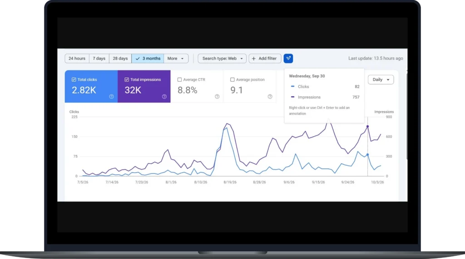Click the Clicks axis title
The width and height of the screenshot is (465, 259).
(74, 112)
